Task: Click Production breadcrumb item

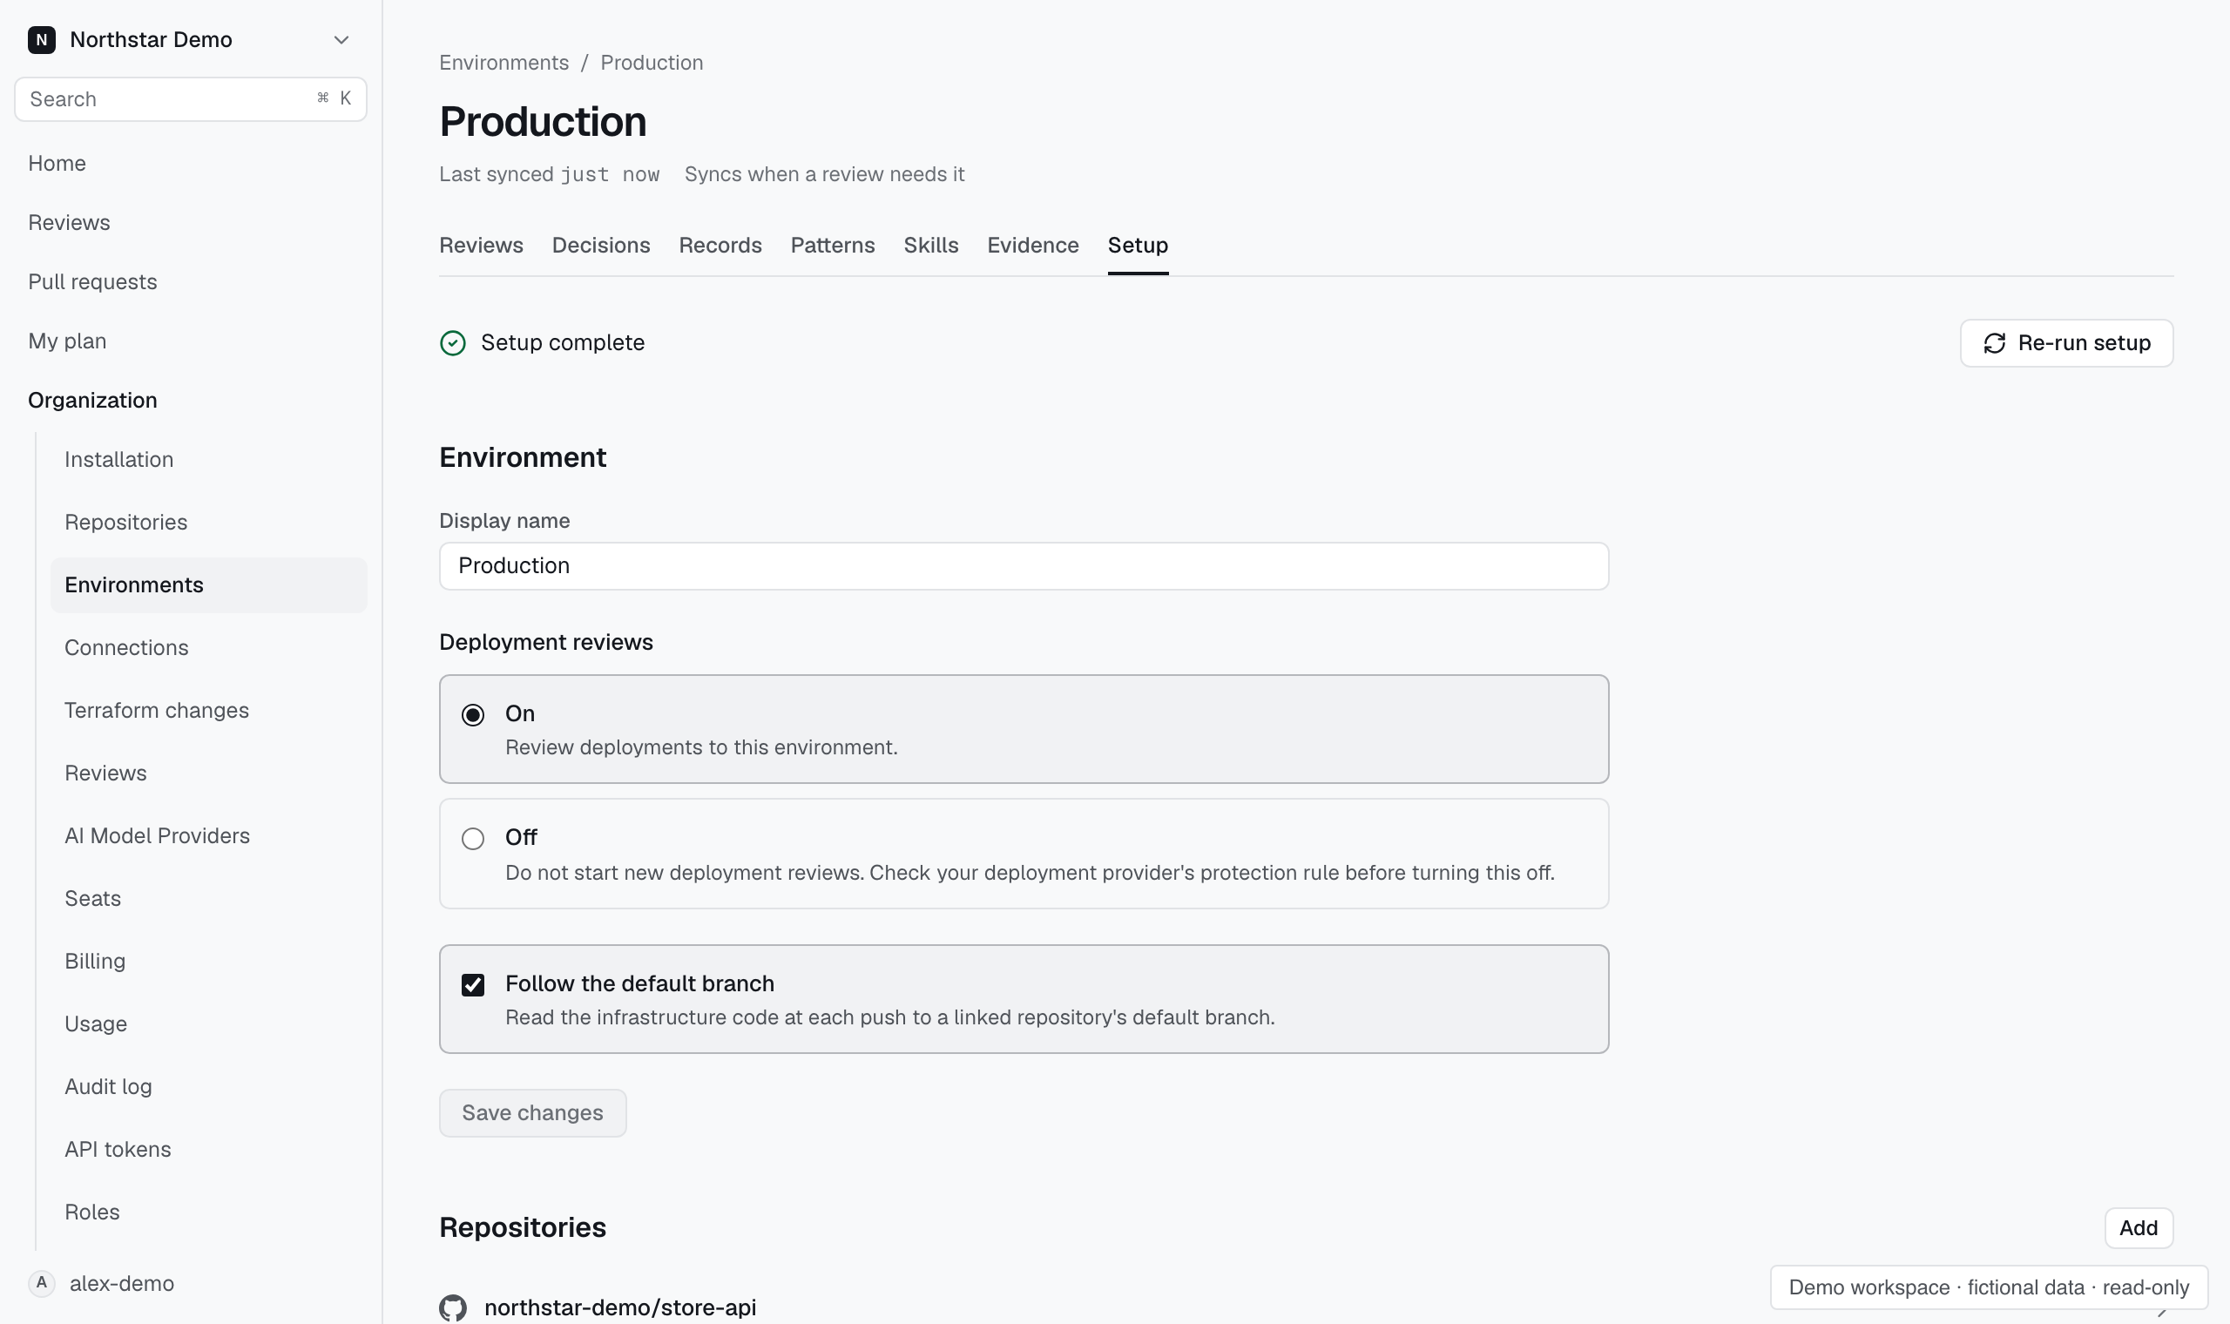Action: (652, 63)
